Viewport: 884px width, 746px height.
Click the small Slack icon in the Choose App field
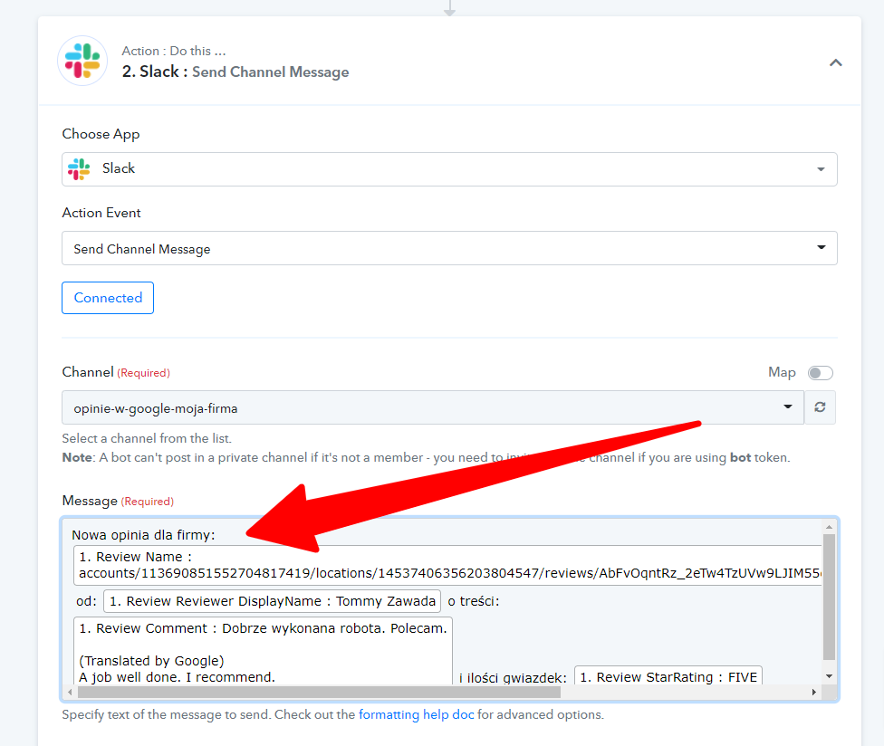coord(79,169)
